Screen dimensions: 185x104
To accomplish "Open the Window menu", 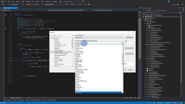I will click(x=55, y=1).
